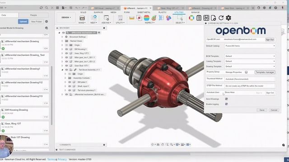
Task: Click the Undo arrow
Action: [77, 8]
